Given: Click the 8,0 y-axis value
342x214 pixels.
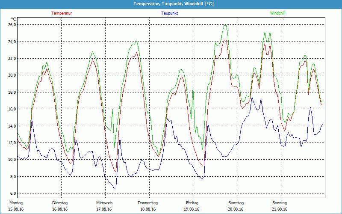Looking at the screenshot, I should coord(13,176).
